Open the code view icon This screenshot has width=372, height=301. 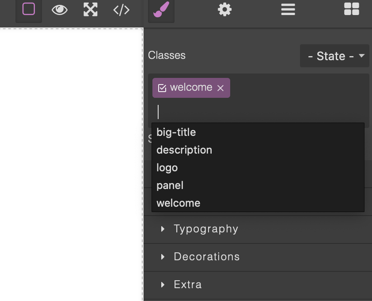(121, 10)
